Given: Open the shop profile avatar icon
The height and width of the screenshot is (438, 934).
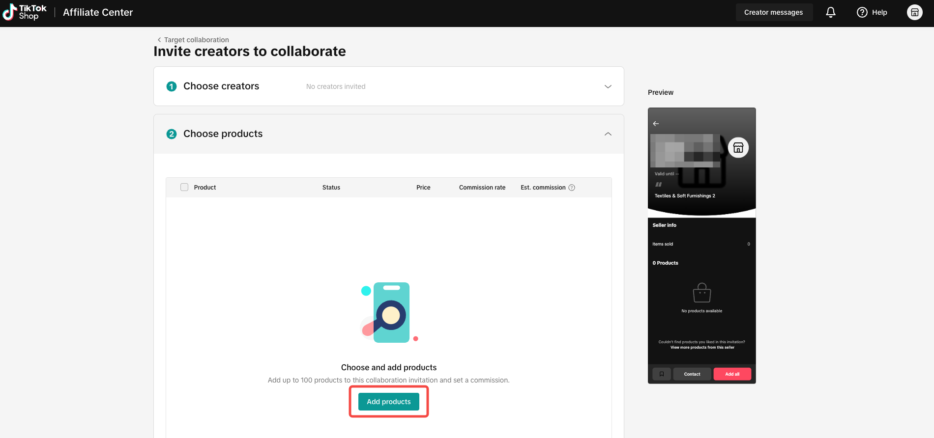Looking at the screenshot, I should click(915, 12).
